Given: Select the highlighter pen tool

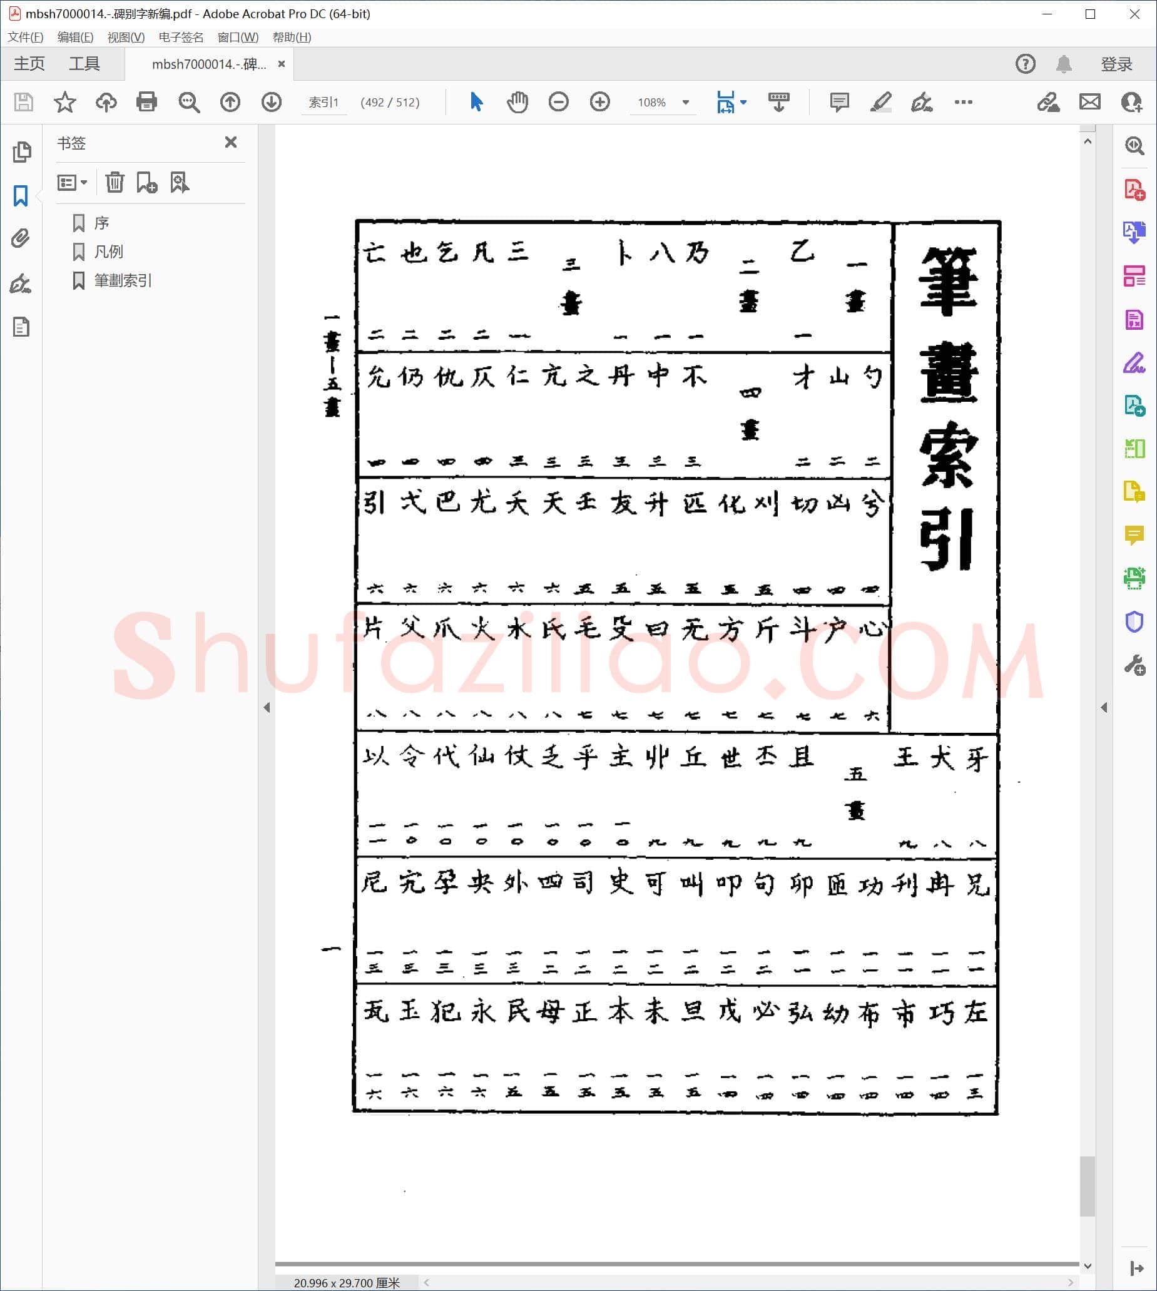Looking at the screenshot, I should pyautogui.click(x=880, y=102).
